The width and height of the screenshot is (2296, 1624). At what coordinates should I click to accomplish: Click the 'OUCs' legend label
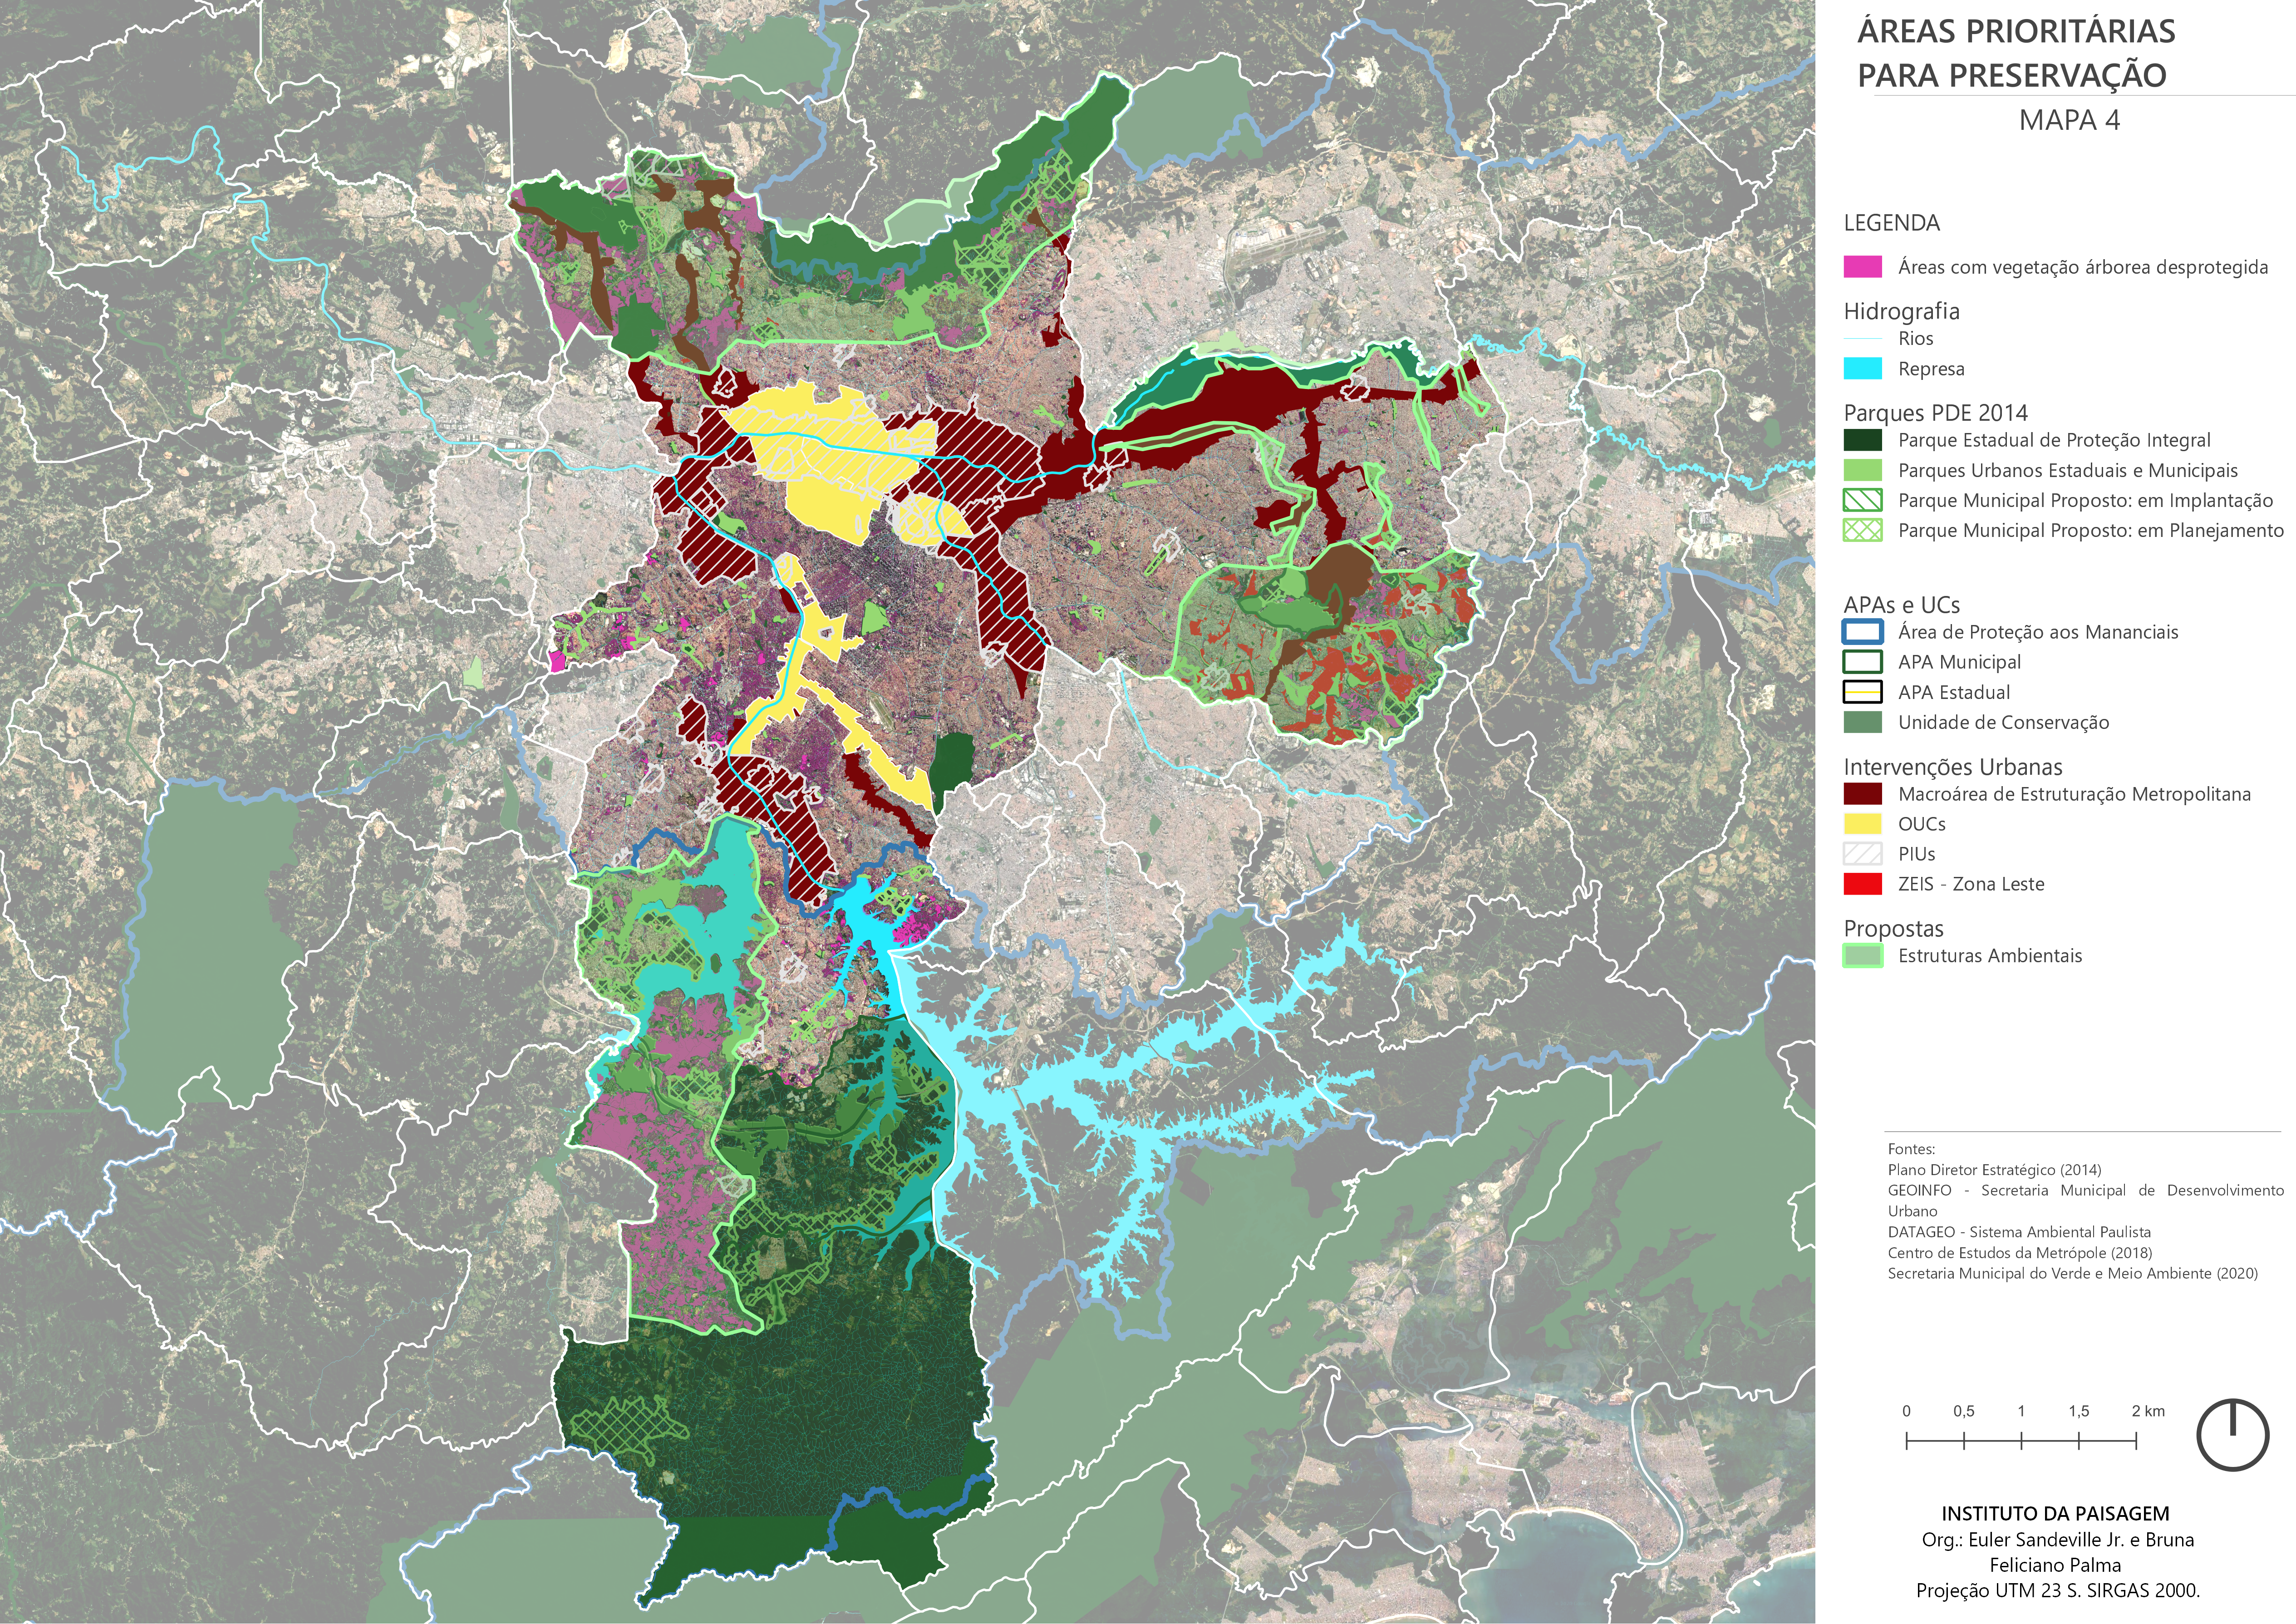1922,824
